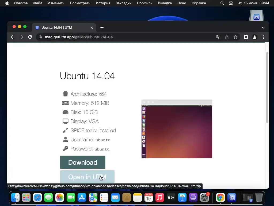Open Finder from the Dock
The height and width of the screenshot is (206, 274).
point(15,197)
